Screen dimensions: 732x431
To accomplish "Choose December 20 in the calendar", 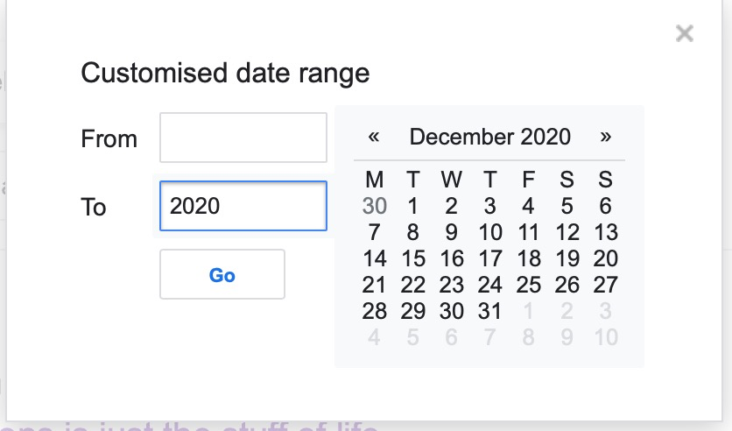I will 606,258.
